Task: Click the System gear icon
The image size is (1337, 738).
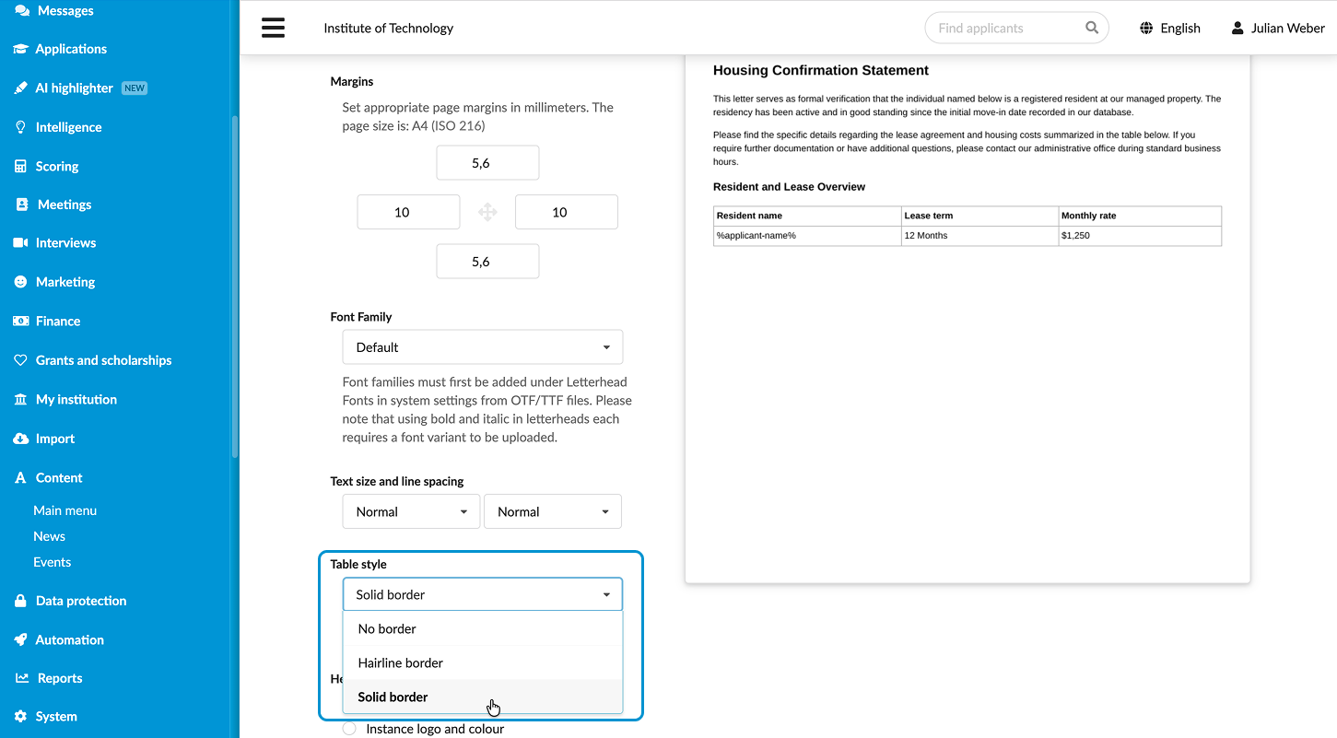Action: point(20,716)
